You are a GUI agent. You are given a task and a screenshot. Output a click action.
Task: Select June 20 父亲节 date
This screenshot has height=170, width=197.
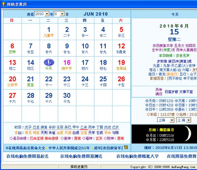point(12,81)
